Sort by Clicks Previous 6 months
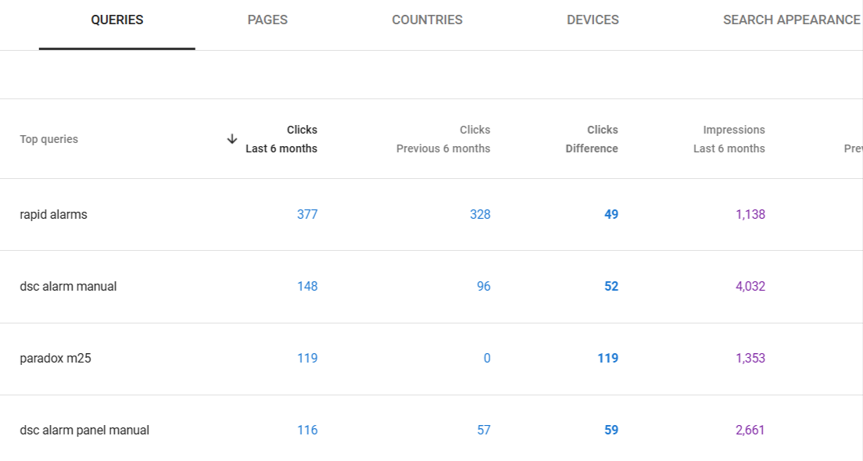Screen dimensions: 863x461 click(x=443, y=139)
